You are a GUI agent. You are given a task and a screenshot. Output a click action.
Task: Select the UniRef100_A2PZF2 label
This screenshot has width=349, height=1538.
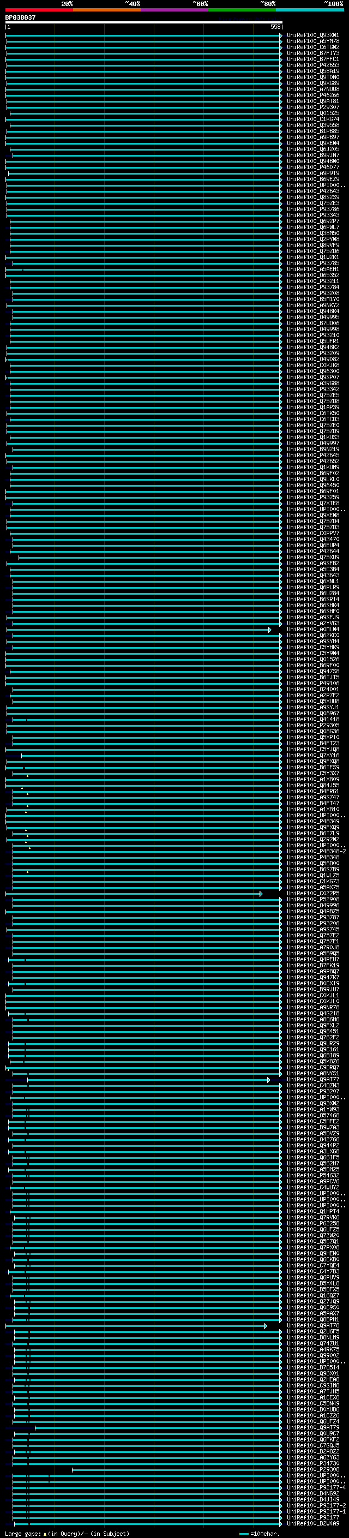pyautogui.click(x=313, y=695)
